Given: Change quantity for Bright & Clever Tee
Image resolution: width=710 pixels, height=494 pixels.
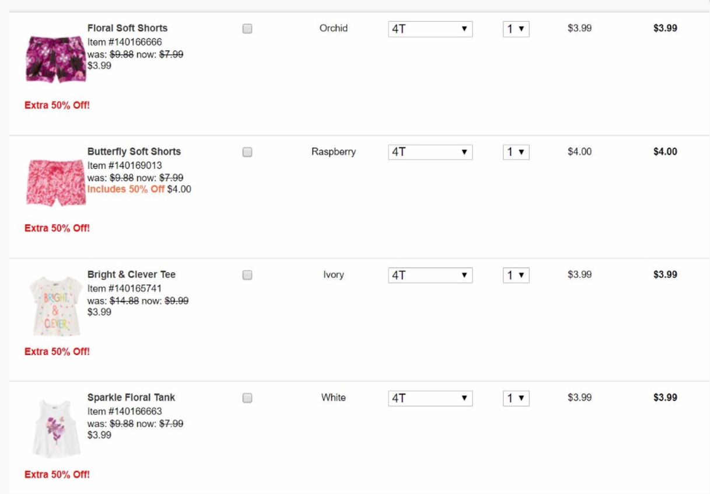Looking at the screenshot, I should 516,275.
